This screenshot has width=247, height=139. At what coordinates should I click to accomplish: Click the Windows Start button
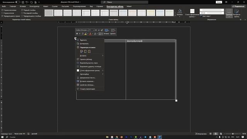click(2, 137)
